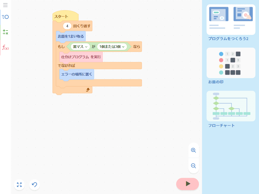Edit the repeat count value 4
Image resolution: width=259 pixels, height=194 pixels.
67,26
